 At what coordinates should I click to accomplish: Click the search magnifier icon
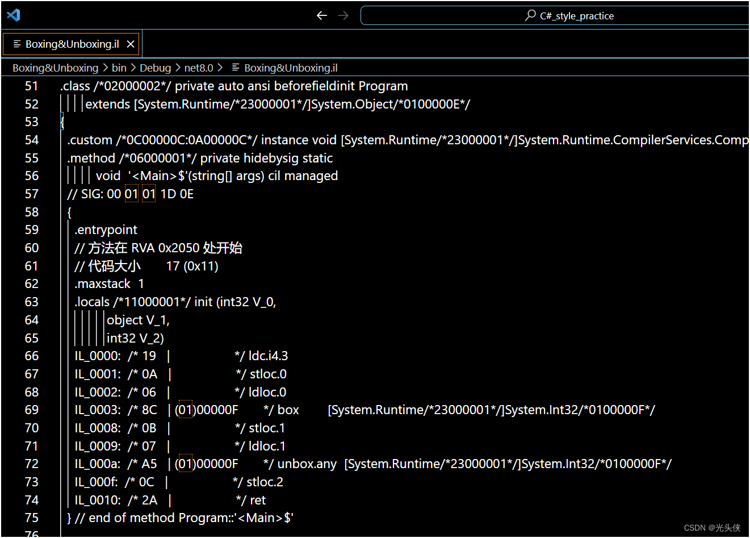click(x=530, y=15)
